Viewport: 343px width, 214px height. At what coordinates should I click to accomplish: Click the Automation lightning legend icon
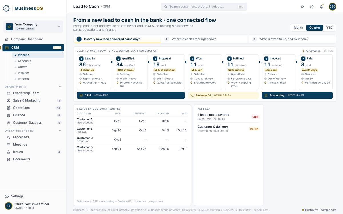pyautogui.click(x=304, y=51)
